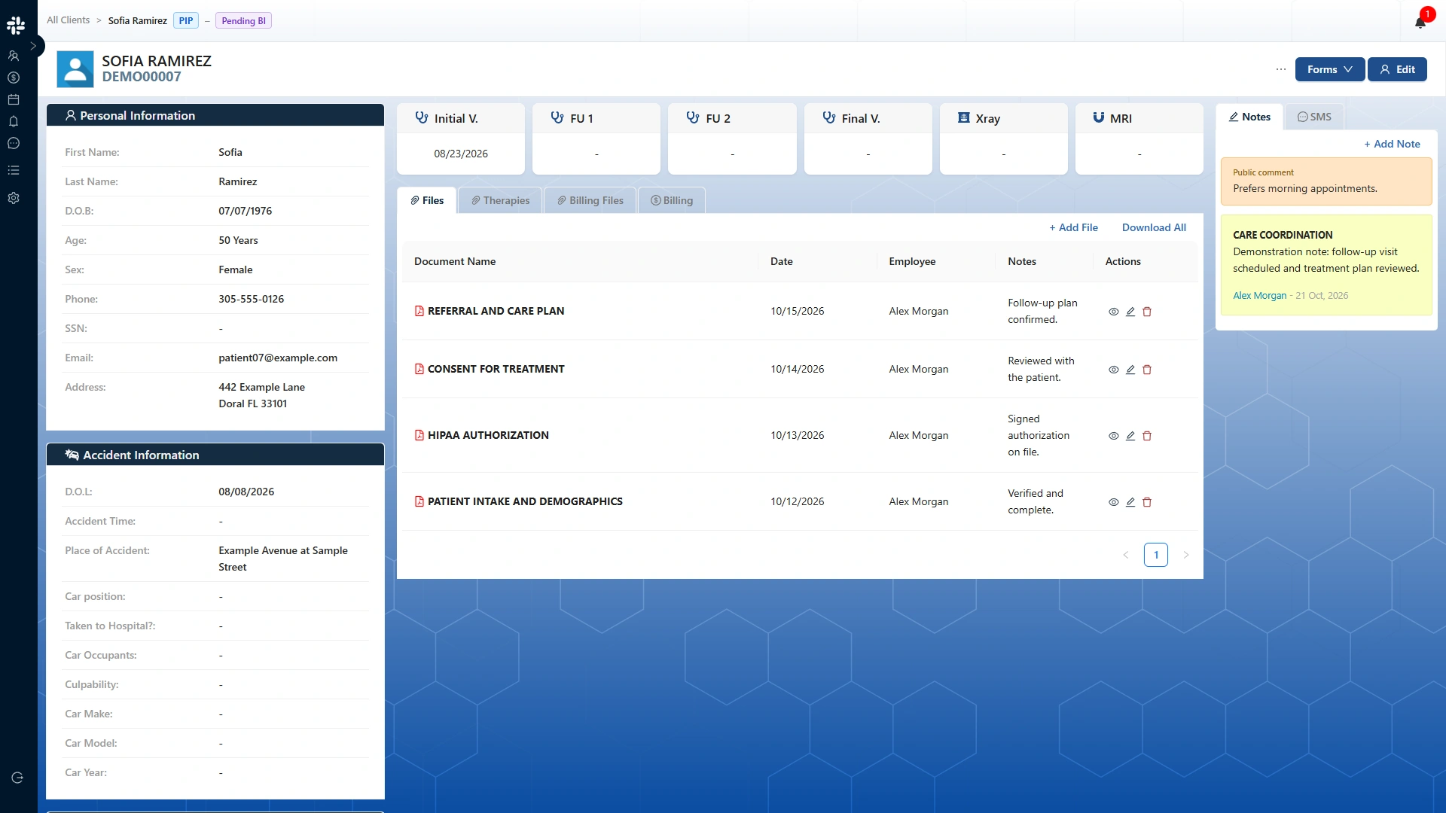This screenshot has height=813, width=1446.
Task: Go to the previous files page arrow
Action: [1126, 555]
